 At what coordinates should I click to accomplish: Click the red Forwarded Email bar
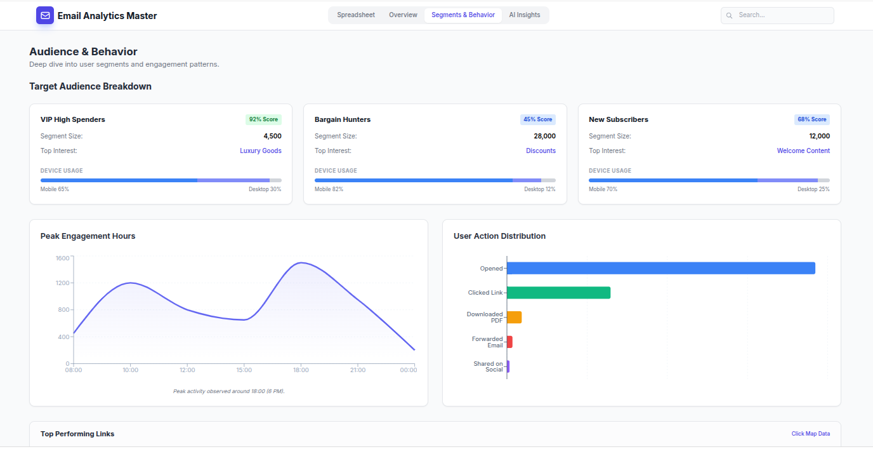point(509,342)
